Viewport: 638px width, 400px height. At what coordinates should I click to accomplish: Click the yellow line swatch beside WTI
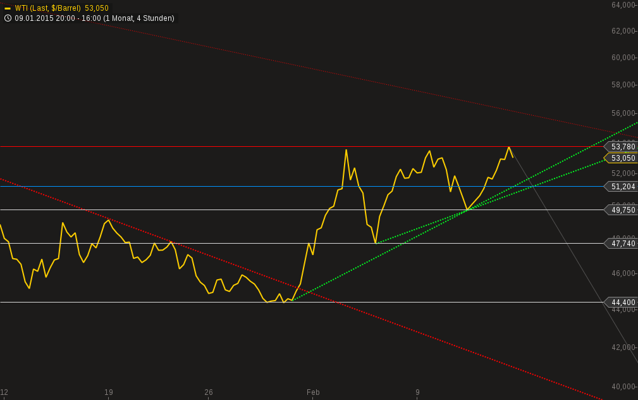[8, 8]
